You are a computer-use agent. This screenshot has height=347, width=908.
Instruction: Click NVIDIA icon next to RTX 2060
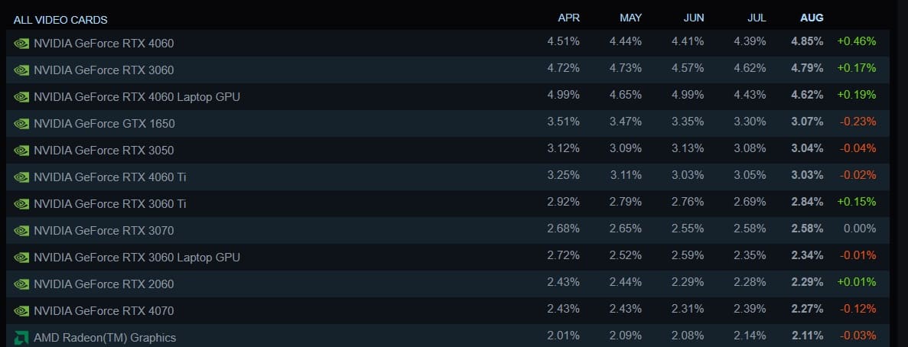click(x=21, y=284)
